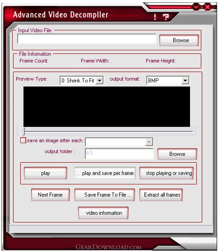Click the minimize icon in title bar
The width and height of the screenshot is (218, 251).
pos(196,7)
